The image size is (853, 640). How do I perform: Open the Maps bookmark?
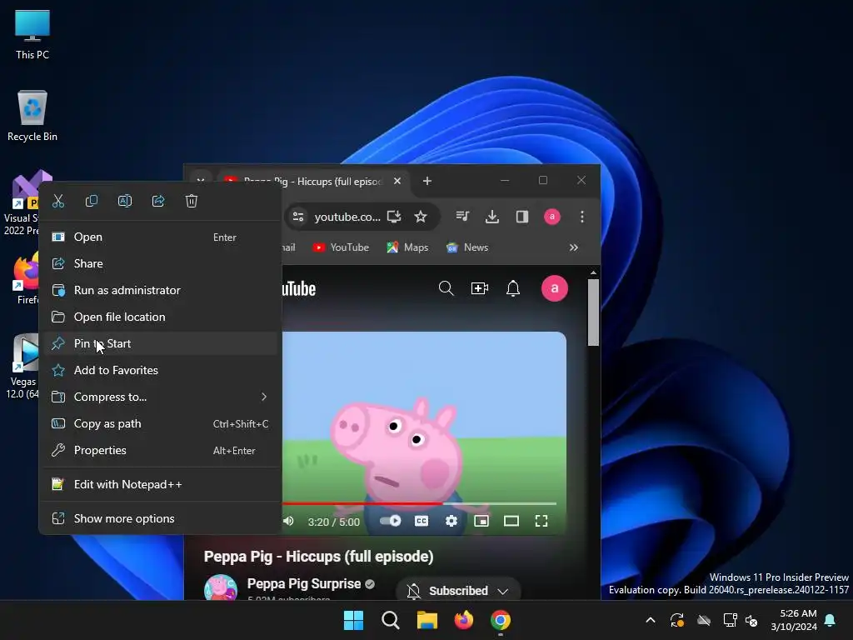pos(407,247)
